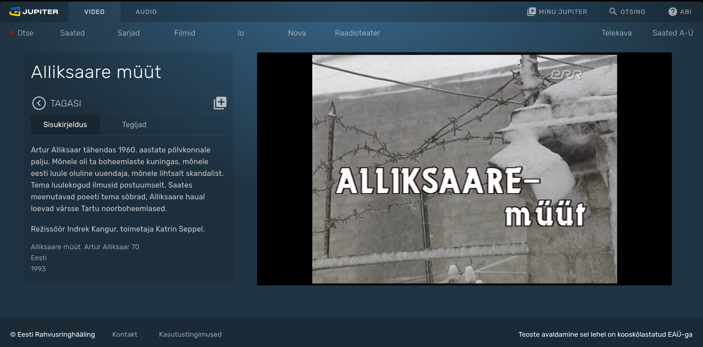
Task: Open the Filmid menu item
Action: tap(185, 33)
